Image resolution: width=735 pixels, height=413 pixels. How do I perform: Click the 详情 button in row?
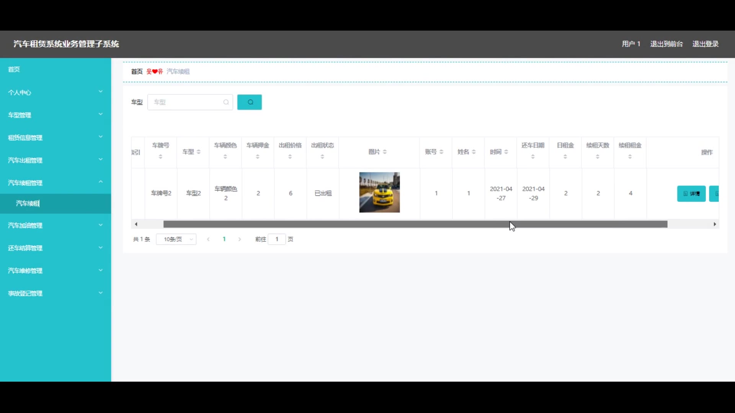[691, 193]
